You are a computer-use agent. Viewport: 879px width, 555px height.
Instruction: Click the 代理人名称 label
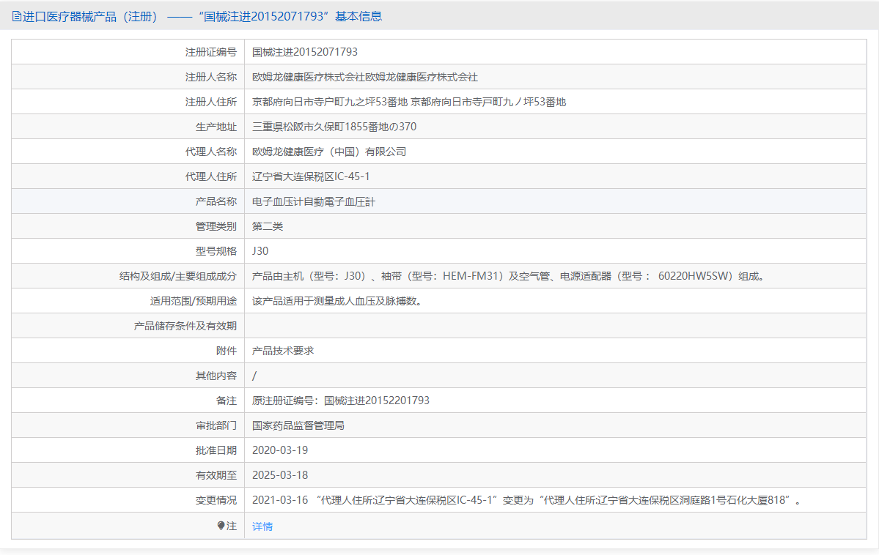pos(211,152)
